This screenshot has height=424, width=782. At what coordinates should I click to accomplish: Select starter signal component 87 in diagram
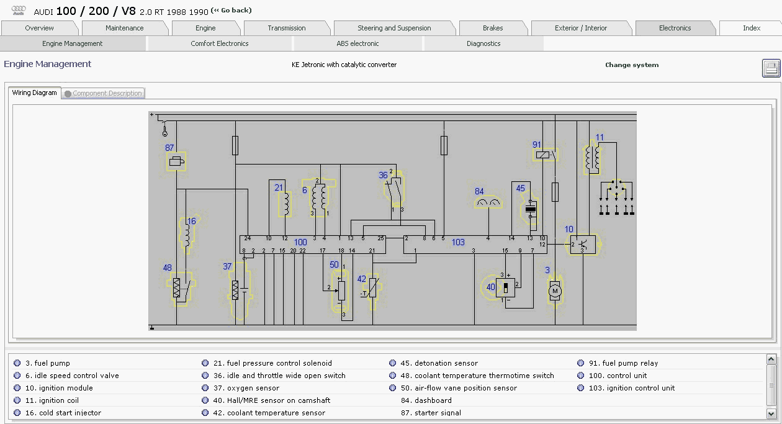[x=177, y=163]
